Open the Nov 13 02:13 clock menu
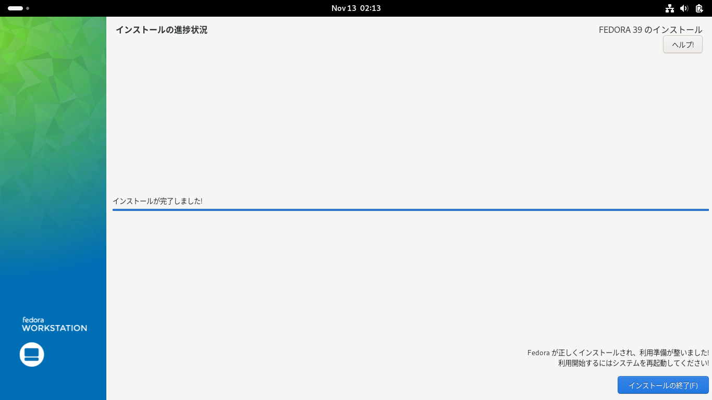This screenshot has height=400, width=712. coord(356,8)
